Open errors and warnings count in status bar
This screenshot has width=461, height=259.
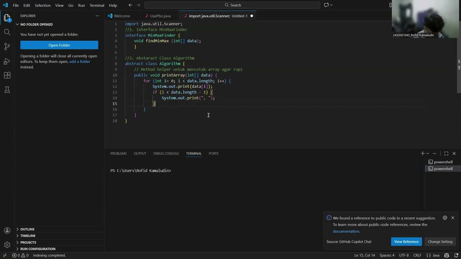(21, 255)
